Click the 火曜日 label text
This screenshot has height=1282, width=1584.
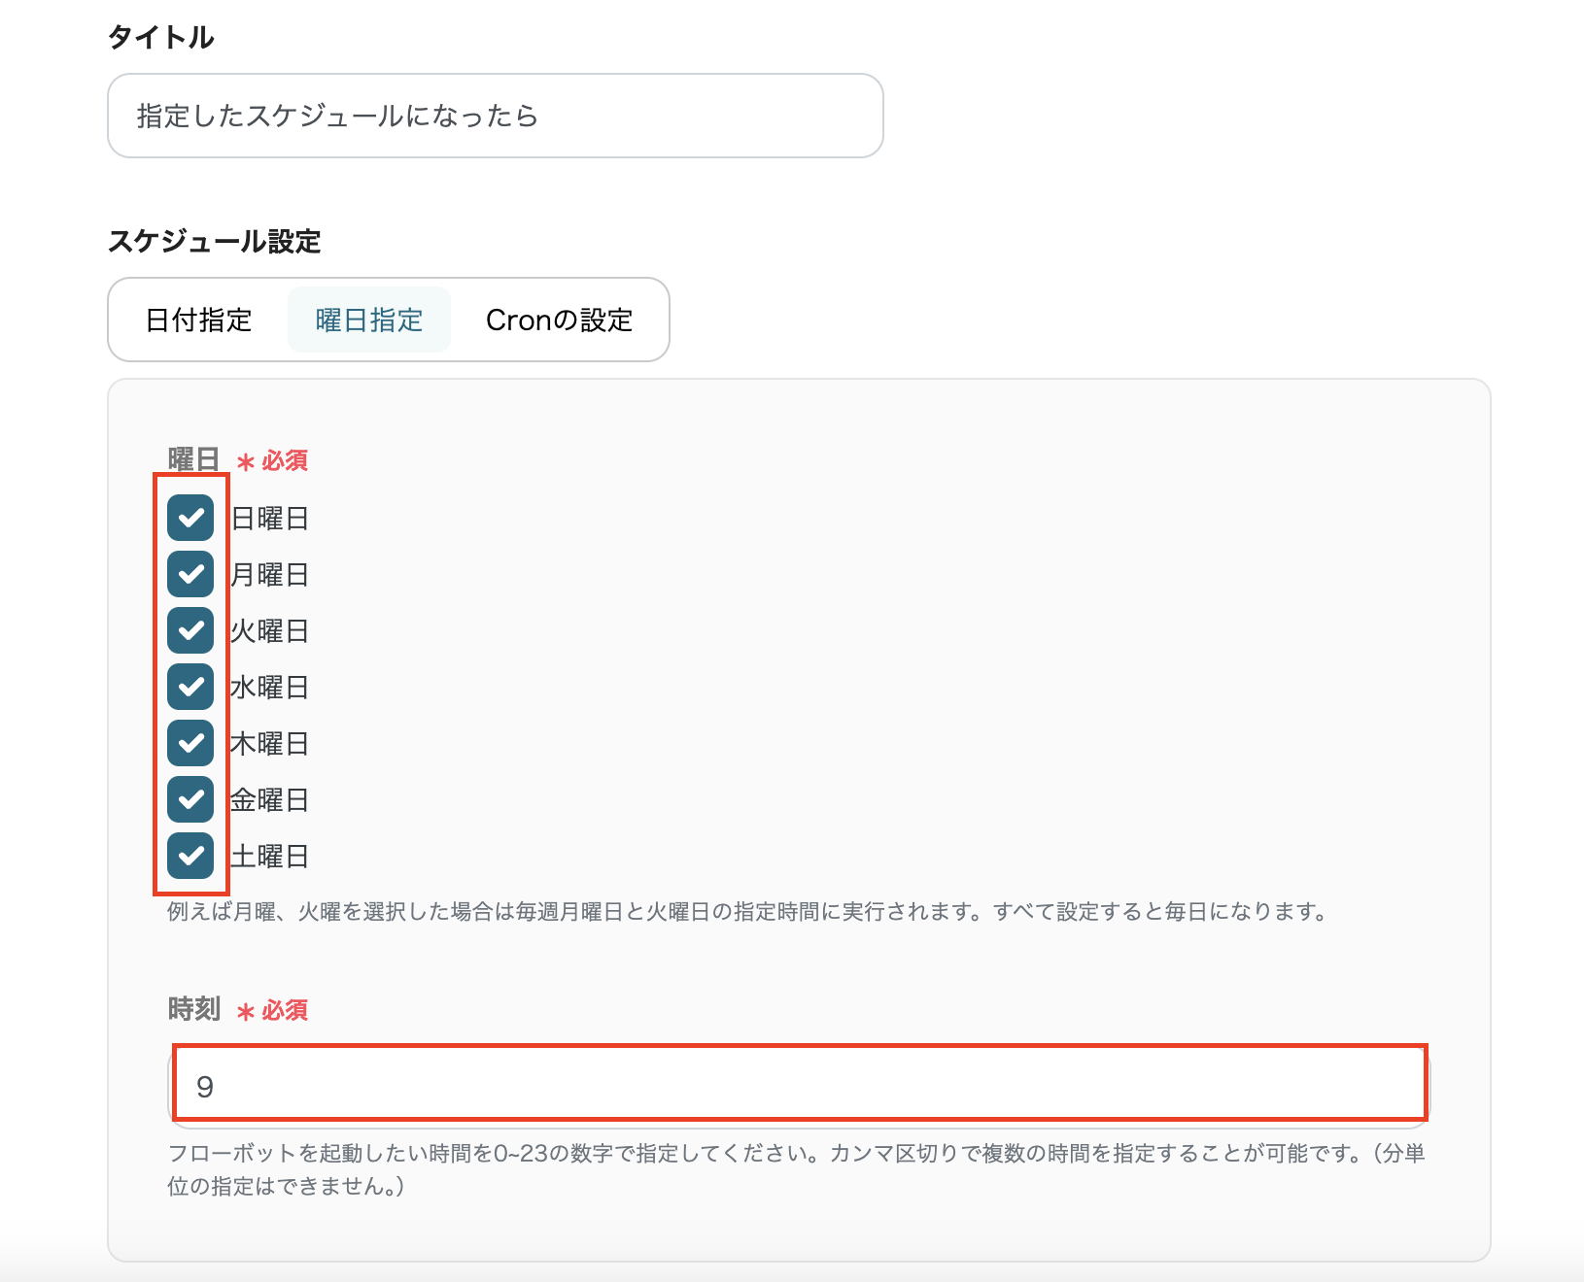(x=269, y=631)
